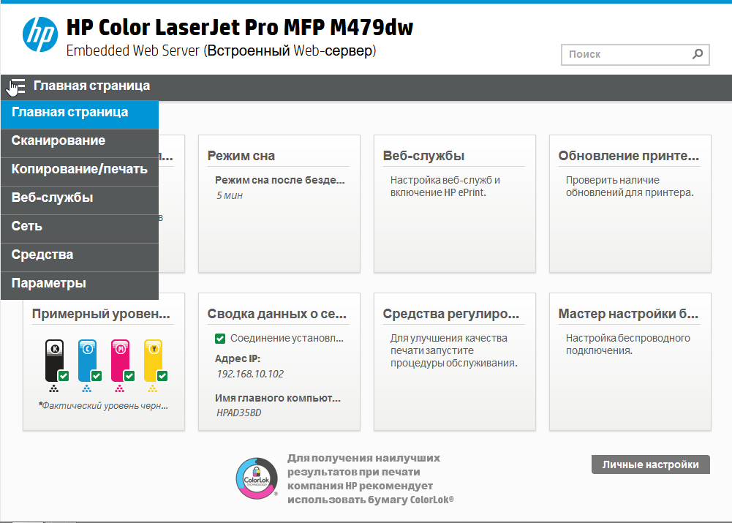Click Настройка веб-служб и включение HP ePrint text
732x523 pixels.
point(445,187)
